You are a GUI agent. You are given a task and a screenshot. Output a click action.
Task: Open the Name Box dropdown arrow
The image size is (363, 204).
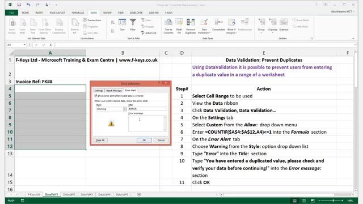[24, 45]
